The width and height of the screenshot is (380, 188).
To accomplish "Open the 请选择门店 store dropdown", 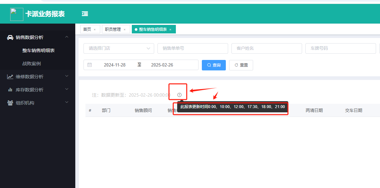I will pos(119,48).
